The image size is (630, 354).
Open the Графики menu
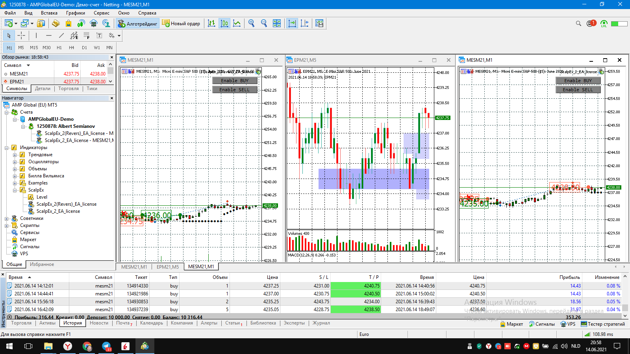76,13
